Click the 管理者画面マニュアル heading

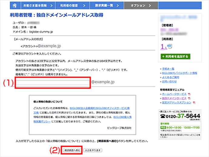(172, 90)
